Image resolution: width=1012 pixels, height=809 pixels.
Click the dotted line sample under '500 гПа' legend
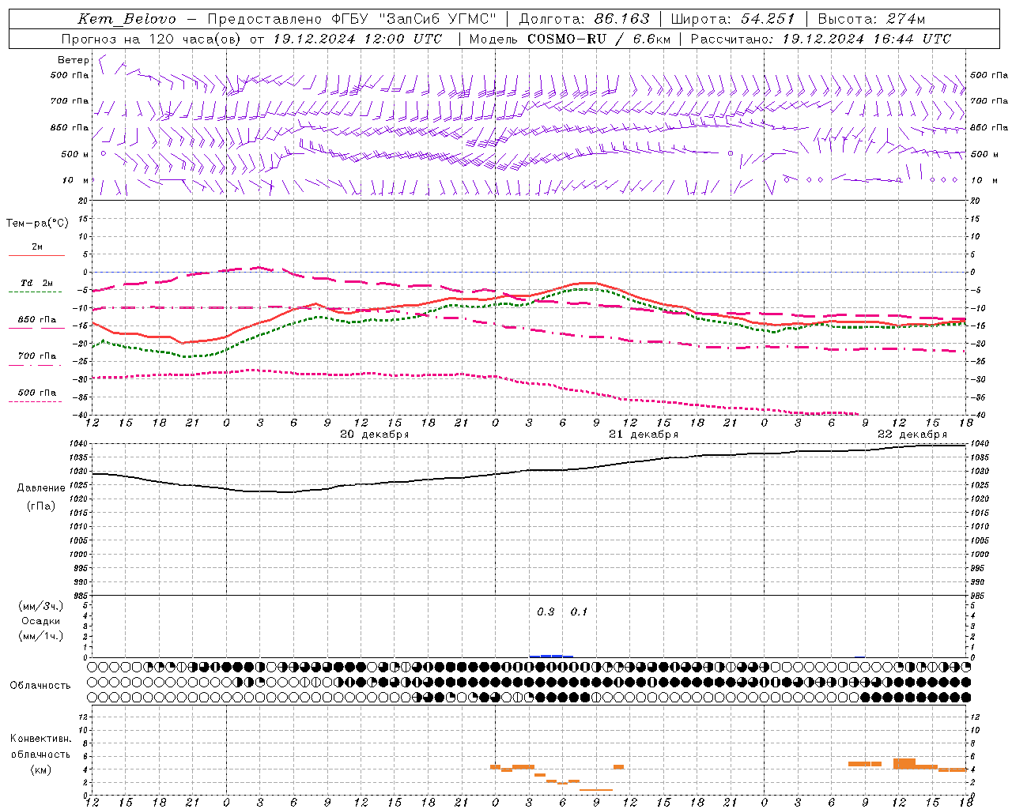coord(36,402)
